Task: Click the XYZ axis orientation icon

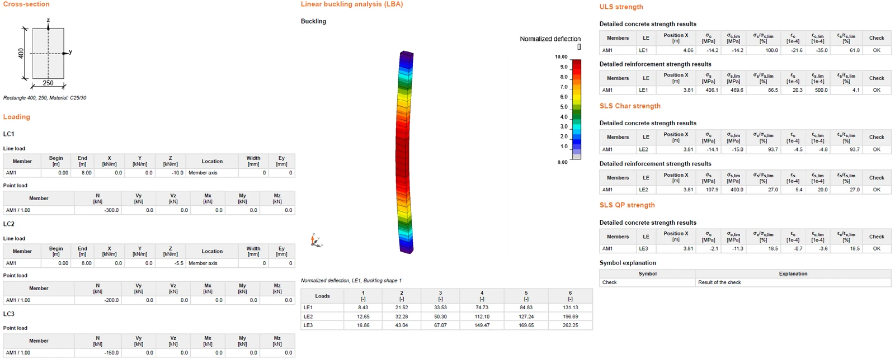Action: click(317, 240)
